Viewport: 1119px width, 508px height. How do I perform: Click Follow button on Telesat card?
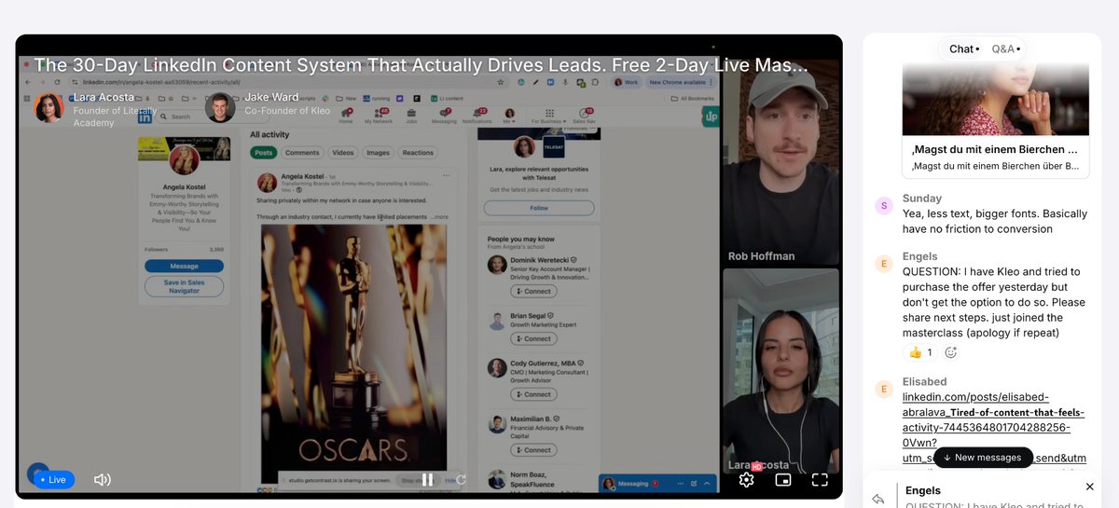pos(539,208)
